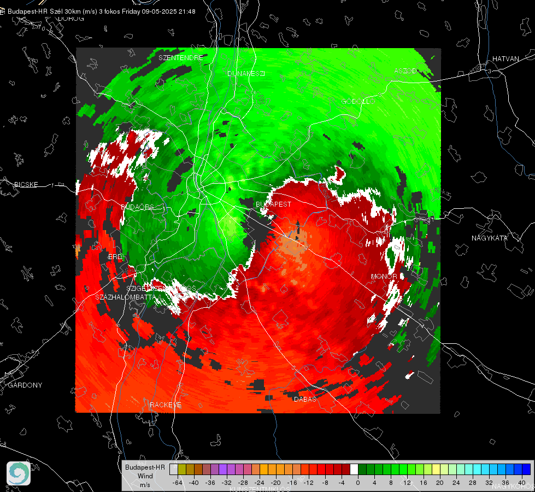
Task: Click the Wind label in the legend
Action: click(x=145, y=476)
